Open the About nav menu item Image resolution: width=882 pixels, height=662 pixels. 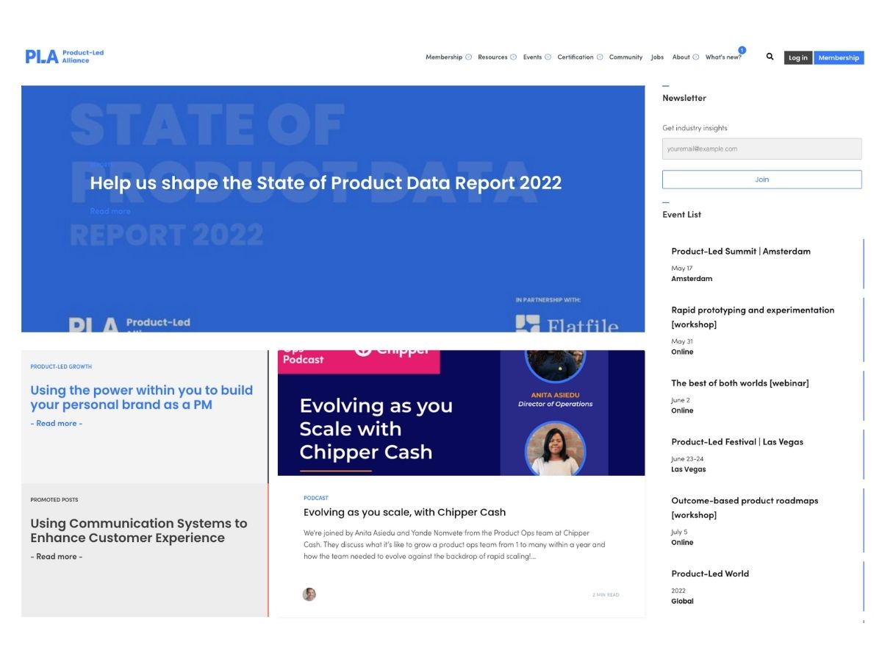[681, 57]
